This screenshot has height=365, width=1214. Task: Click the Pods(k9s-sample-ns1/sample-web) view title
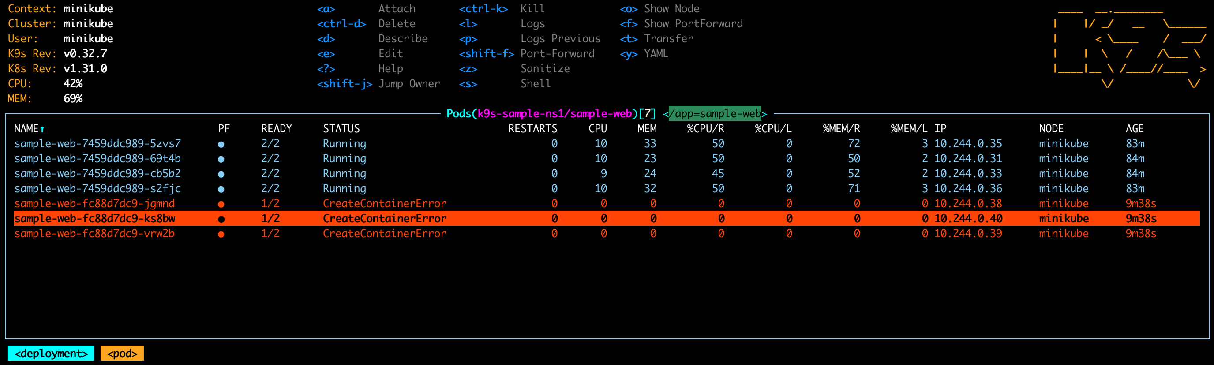[542, 113]
